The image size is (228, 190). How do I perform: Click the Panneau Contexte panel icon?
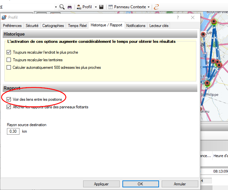coord(111,7)
